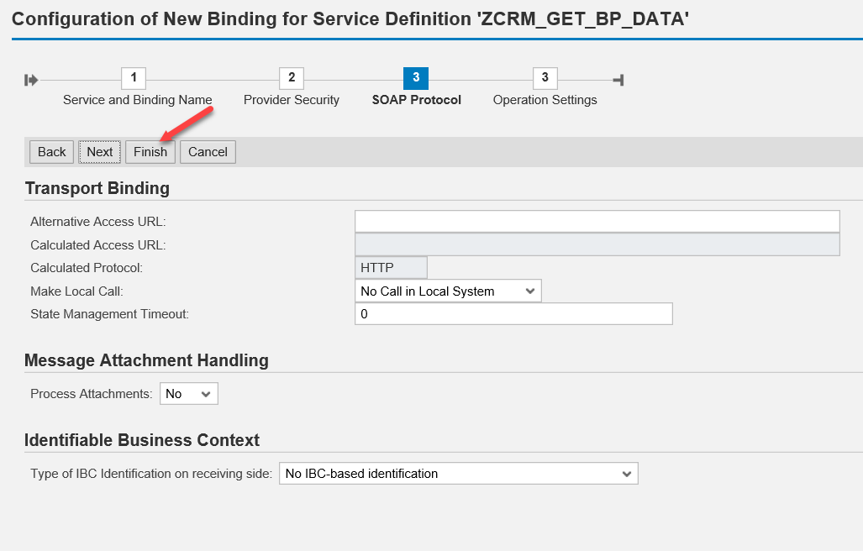Image resolution: width=863 pixels, height=551 pixels.
Task: Expand the Make Local Call dropdown
Action: click(448, 291)
